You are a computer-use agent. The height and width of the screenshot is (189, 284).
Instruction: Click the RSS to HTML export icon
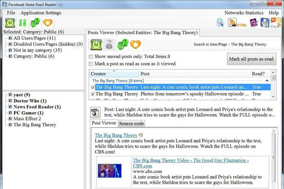(x=237, y=23)
